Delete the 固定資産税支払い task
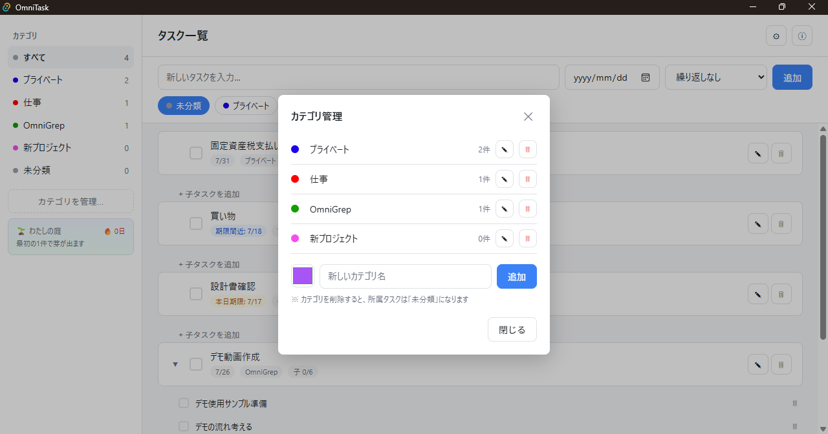Image resolution: width=828 pixels, height=434 pixels. (x=781, y=153)
